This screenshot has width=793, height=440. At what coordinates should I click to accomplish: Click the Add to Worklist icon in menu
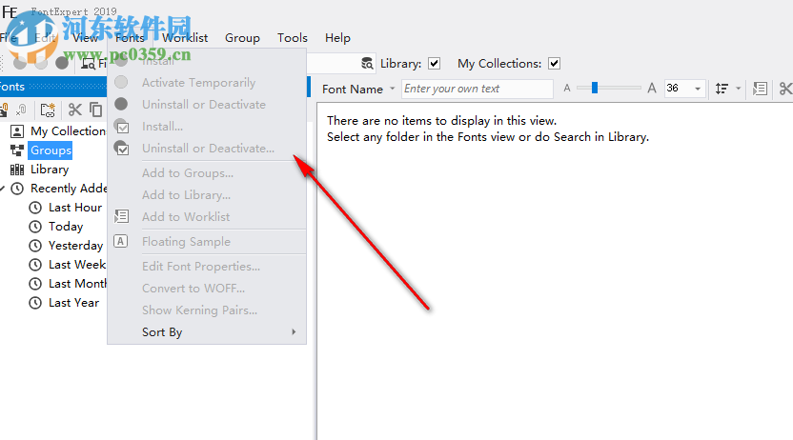coord(121,216)
